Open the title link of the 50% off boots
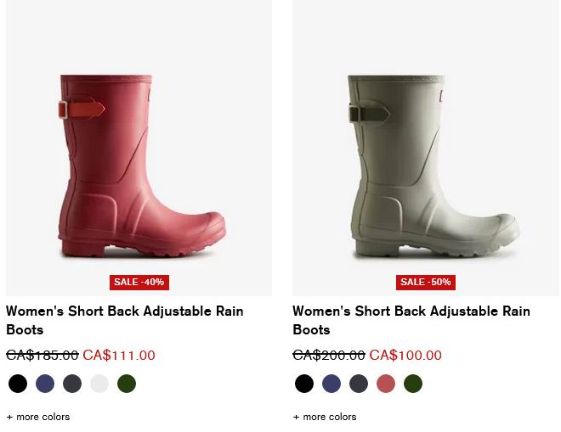Screen dimensions: 561x432 pos(411,320)
